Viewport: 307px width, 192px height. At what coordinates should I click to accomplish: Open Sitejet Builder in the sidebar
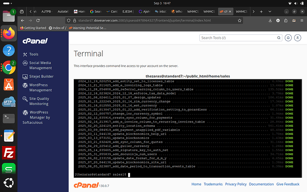38,77
